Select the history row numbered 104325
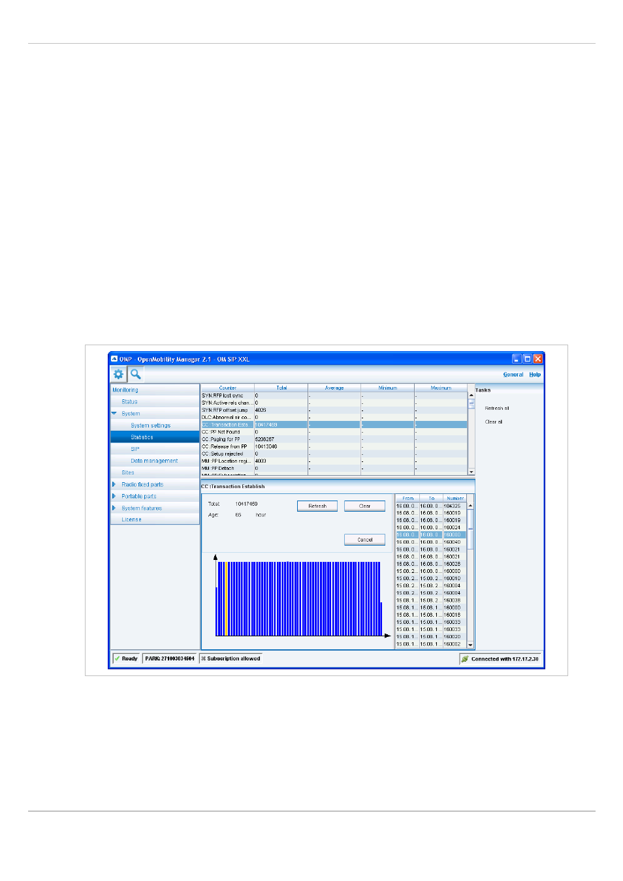 click(x=431, y=506)
